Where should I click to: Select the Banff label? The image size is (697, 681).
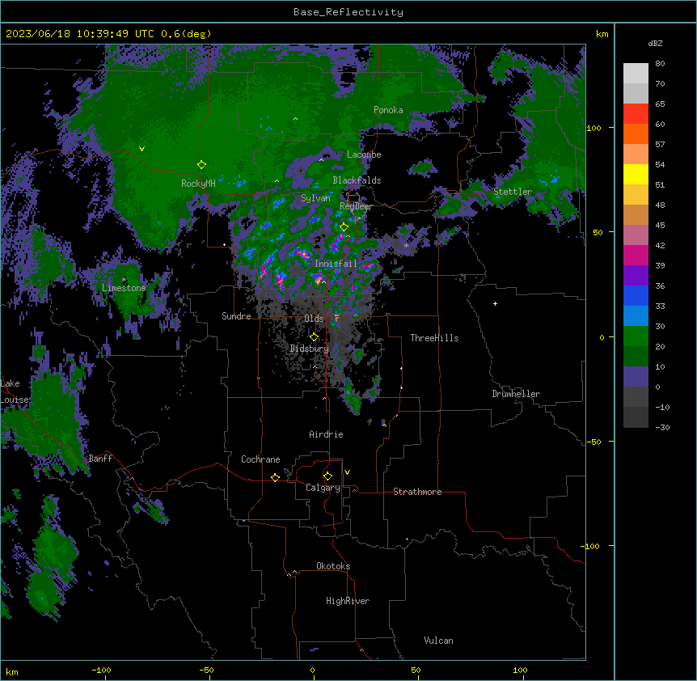(100, 459)
